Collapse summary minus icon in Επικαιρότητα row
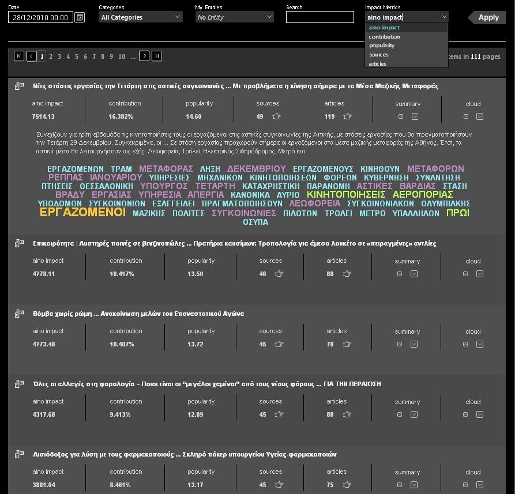The width and height of the screenshot is (515, 494). click(x=400, y=274)
